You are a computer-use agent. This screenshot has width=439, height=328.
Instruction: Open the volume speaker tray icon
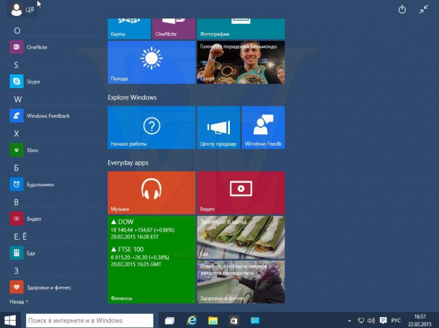click(x=371, y=320)
